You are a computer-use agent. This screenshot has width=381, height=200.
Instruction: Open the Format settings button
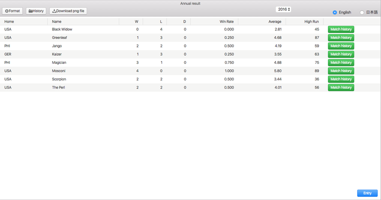(x=12, y=11)
